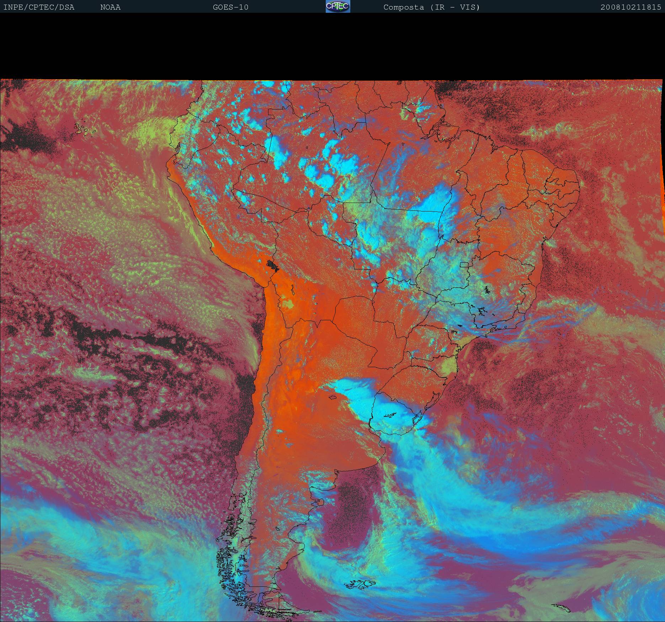
Task: Click the black band above the satellite image
Action: pos(332,46)
